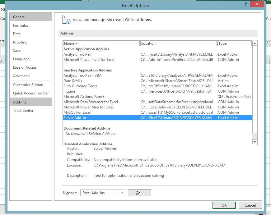Open Customize Ribbon settings

(x=31, y=85)
